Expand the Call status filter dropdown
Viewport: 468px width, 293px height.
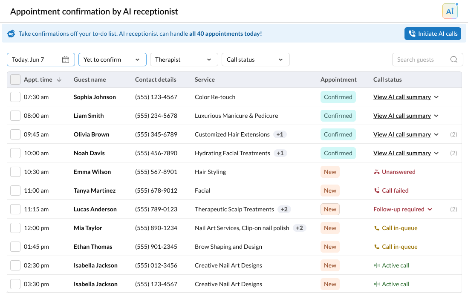pyautogui.click(x=255, y=60)
